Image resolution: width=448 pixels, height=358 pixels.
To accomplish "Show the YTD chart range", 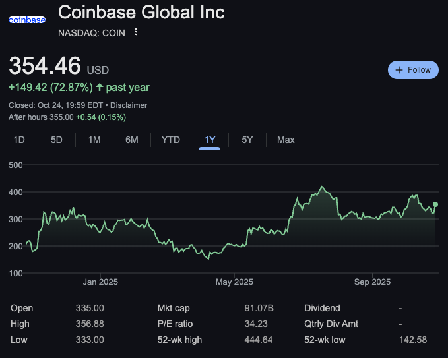I will coord(171,140).
